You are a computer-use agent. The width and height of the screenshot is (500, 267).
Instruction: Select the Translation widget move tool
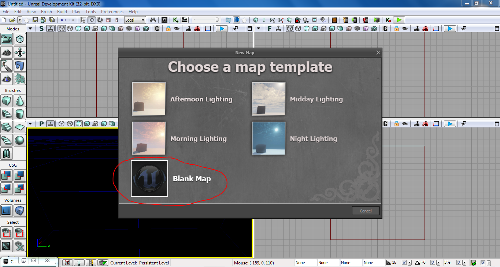[92, 20]
